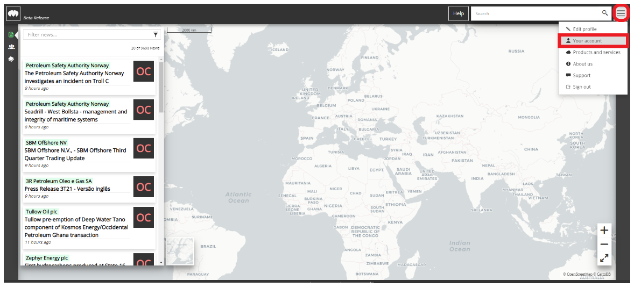Choose the Sign out menu label
634x288 pixels.
[x=581, y=87]
